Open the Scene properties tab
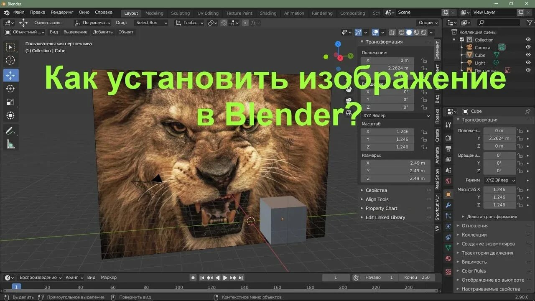The width and height of the screenshot is (535, 301). coord(448,171)
